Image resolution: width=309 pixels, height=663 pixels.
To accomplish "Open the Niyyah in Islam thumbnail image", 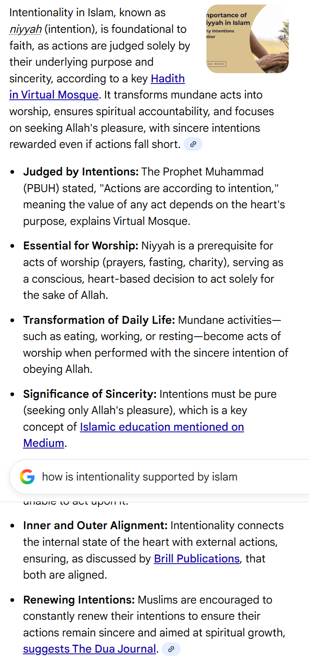I will [247, 39].
